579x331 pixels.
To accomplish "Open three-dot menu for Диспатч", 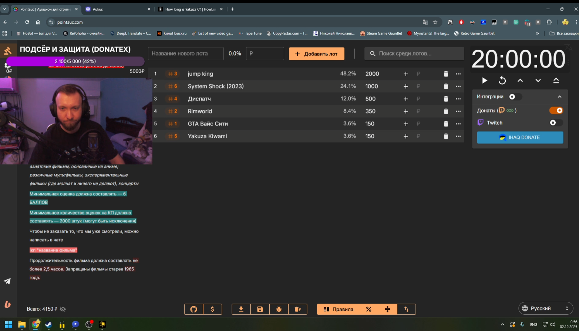I will [458, 99].
